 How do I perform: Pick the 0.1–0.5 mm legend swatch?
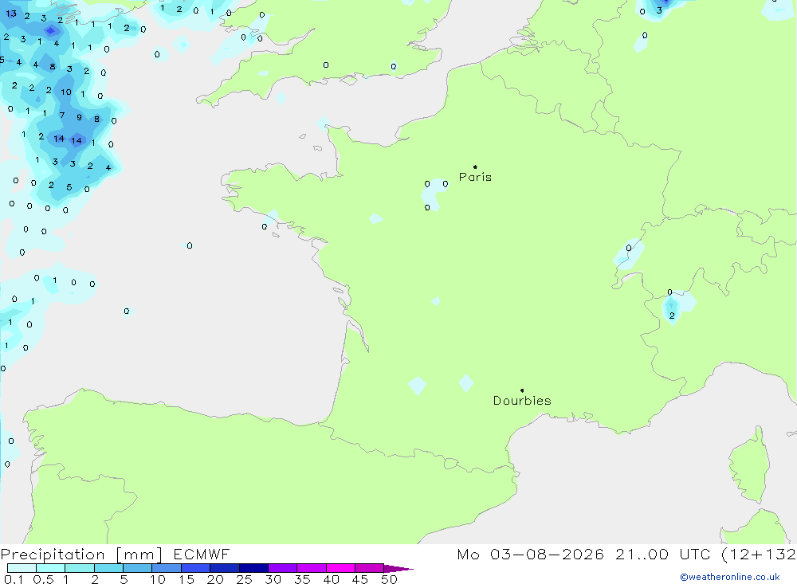click(22, 568)
